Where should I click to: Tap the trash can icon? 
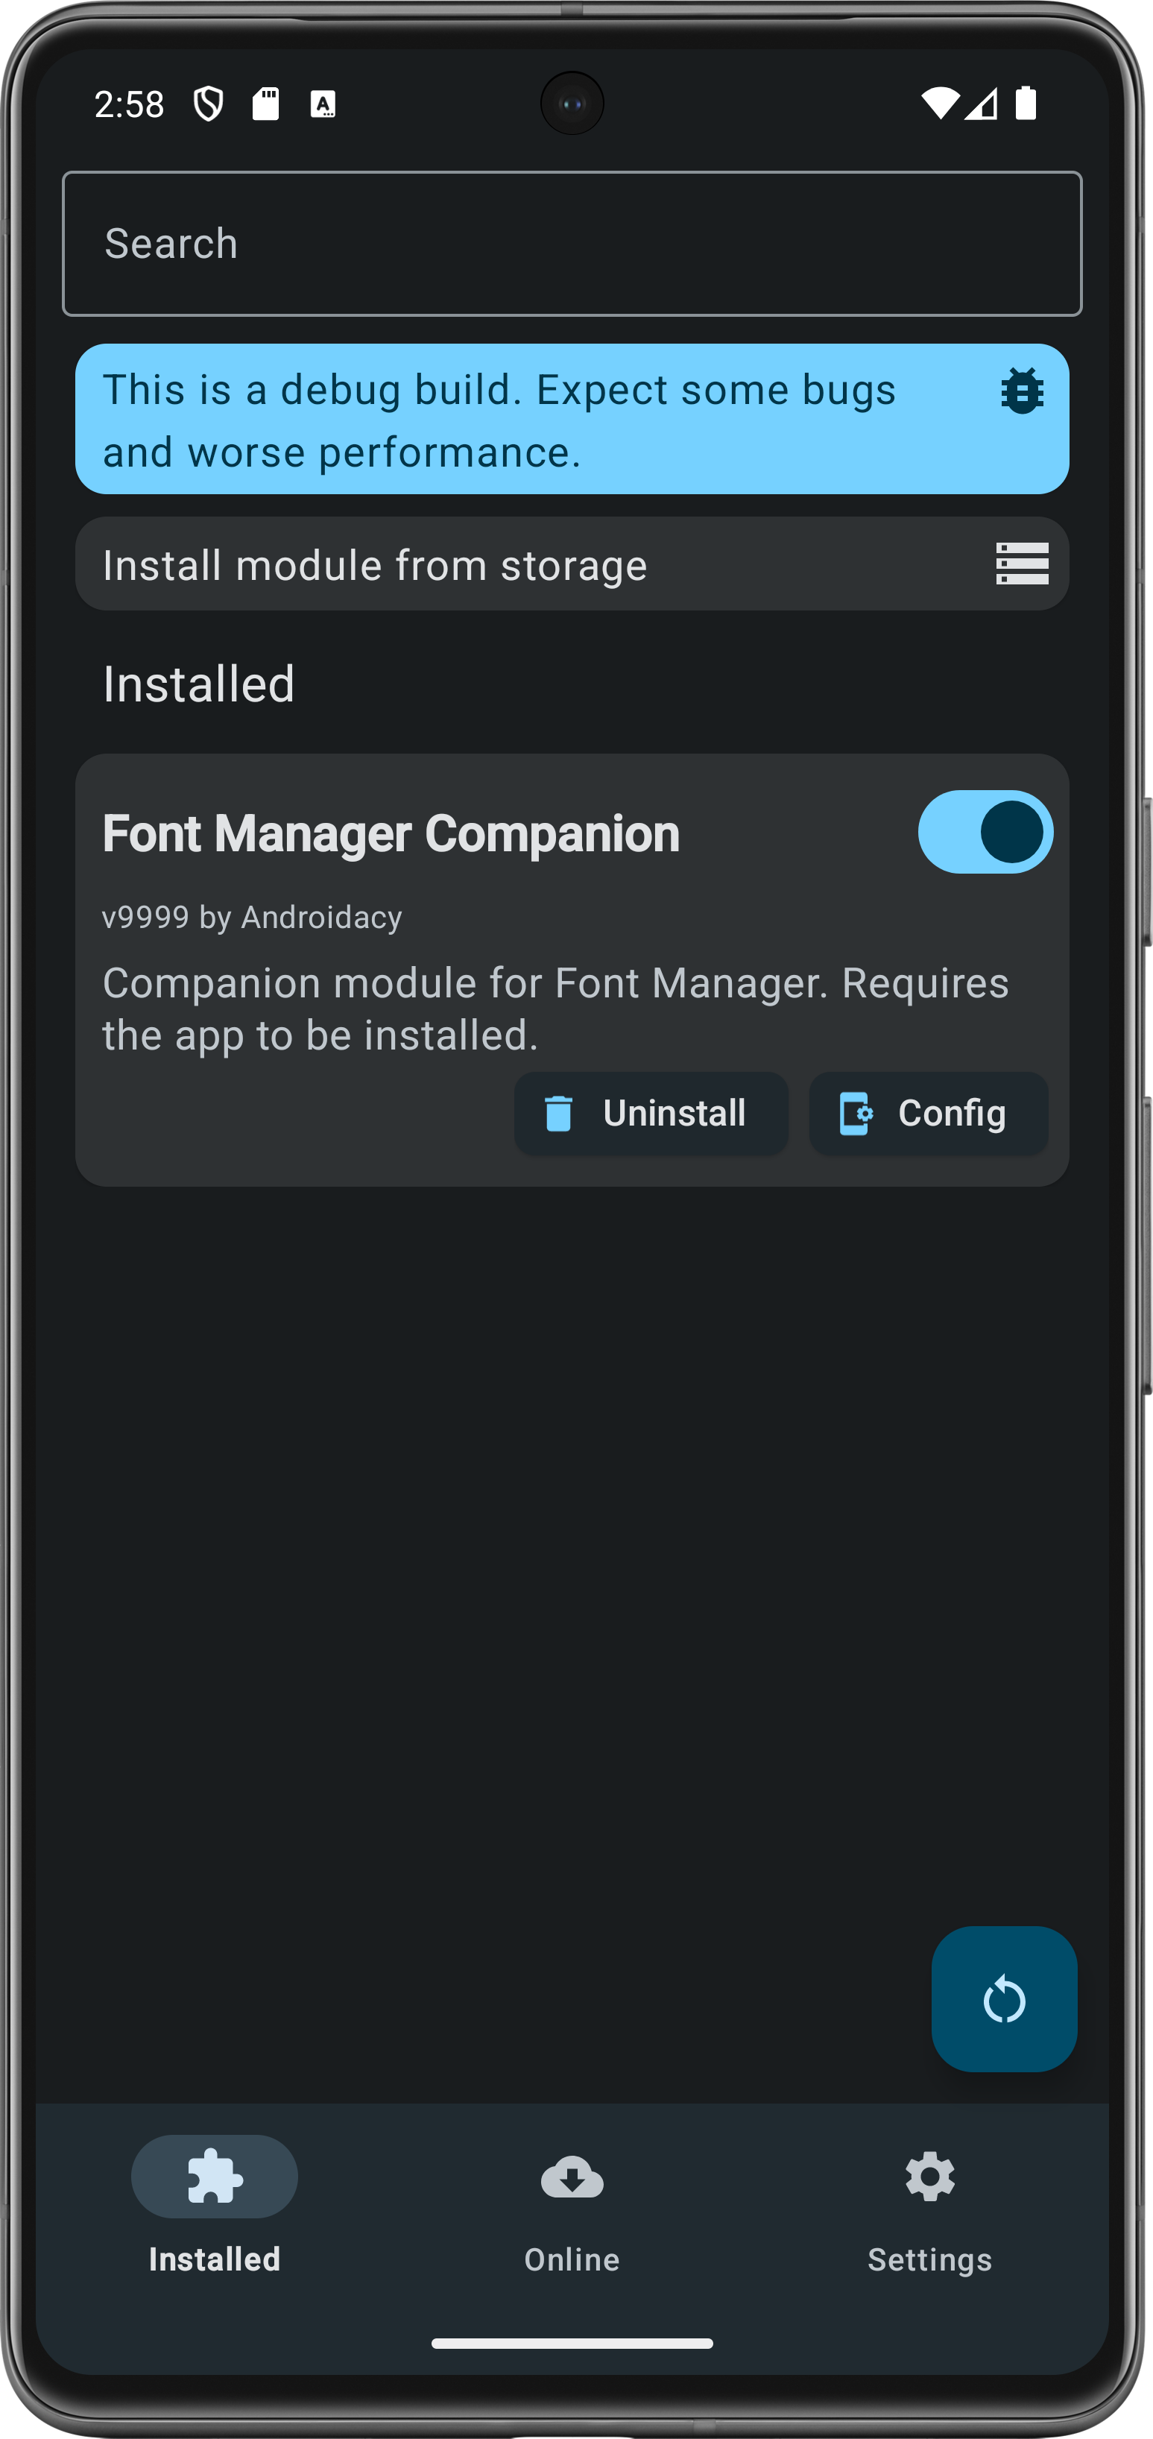click(x=558, y=1114)
